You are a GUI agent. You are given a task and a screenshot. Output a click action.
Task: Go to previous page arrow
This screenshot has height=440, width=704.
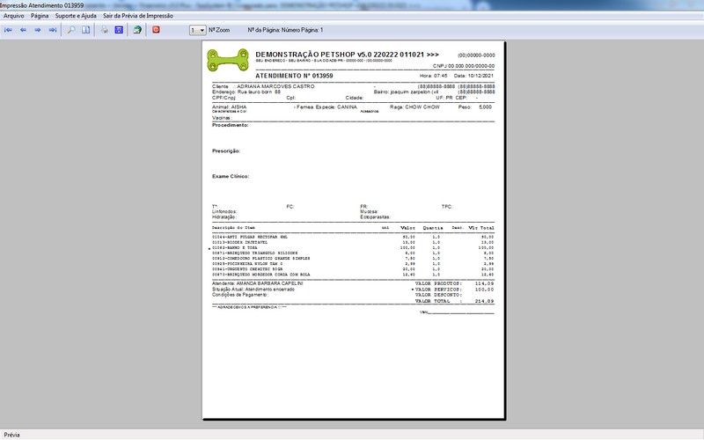point(24,30)
